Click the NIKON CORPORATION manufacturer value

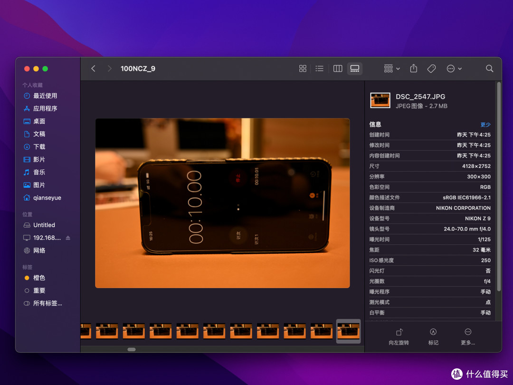(x=463, y=208)
